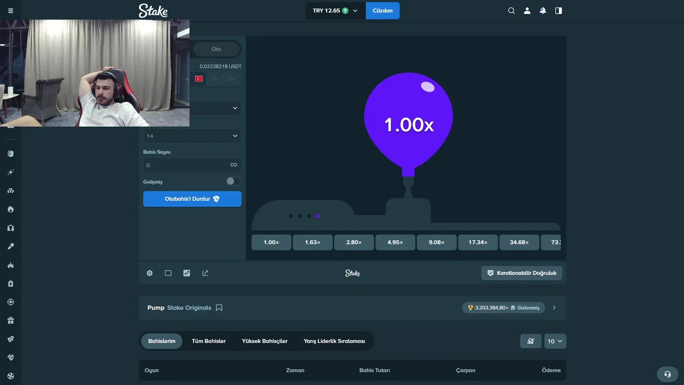Click Kanıtlanabilir Doğruluk button

coord(522,273)
